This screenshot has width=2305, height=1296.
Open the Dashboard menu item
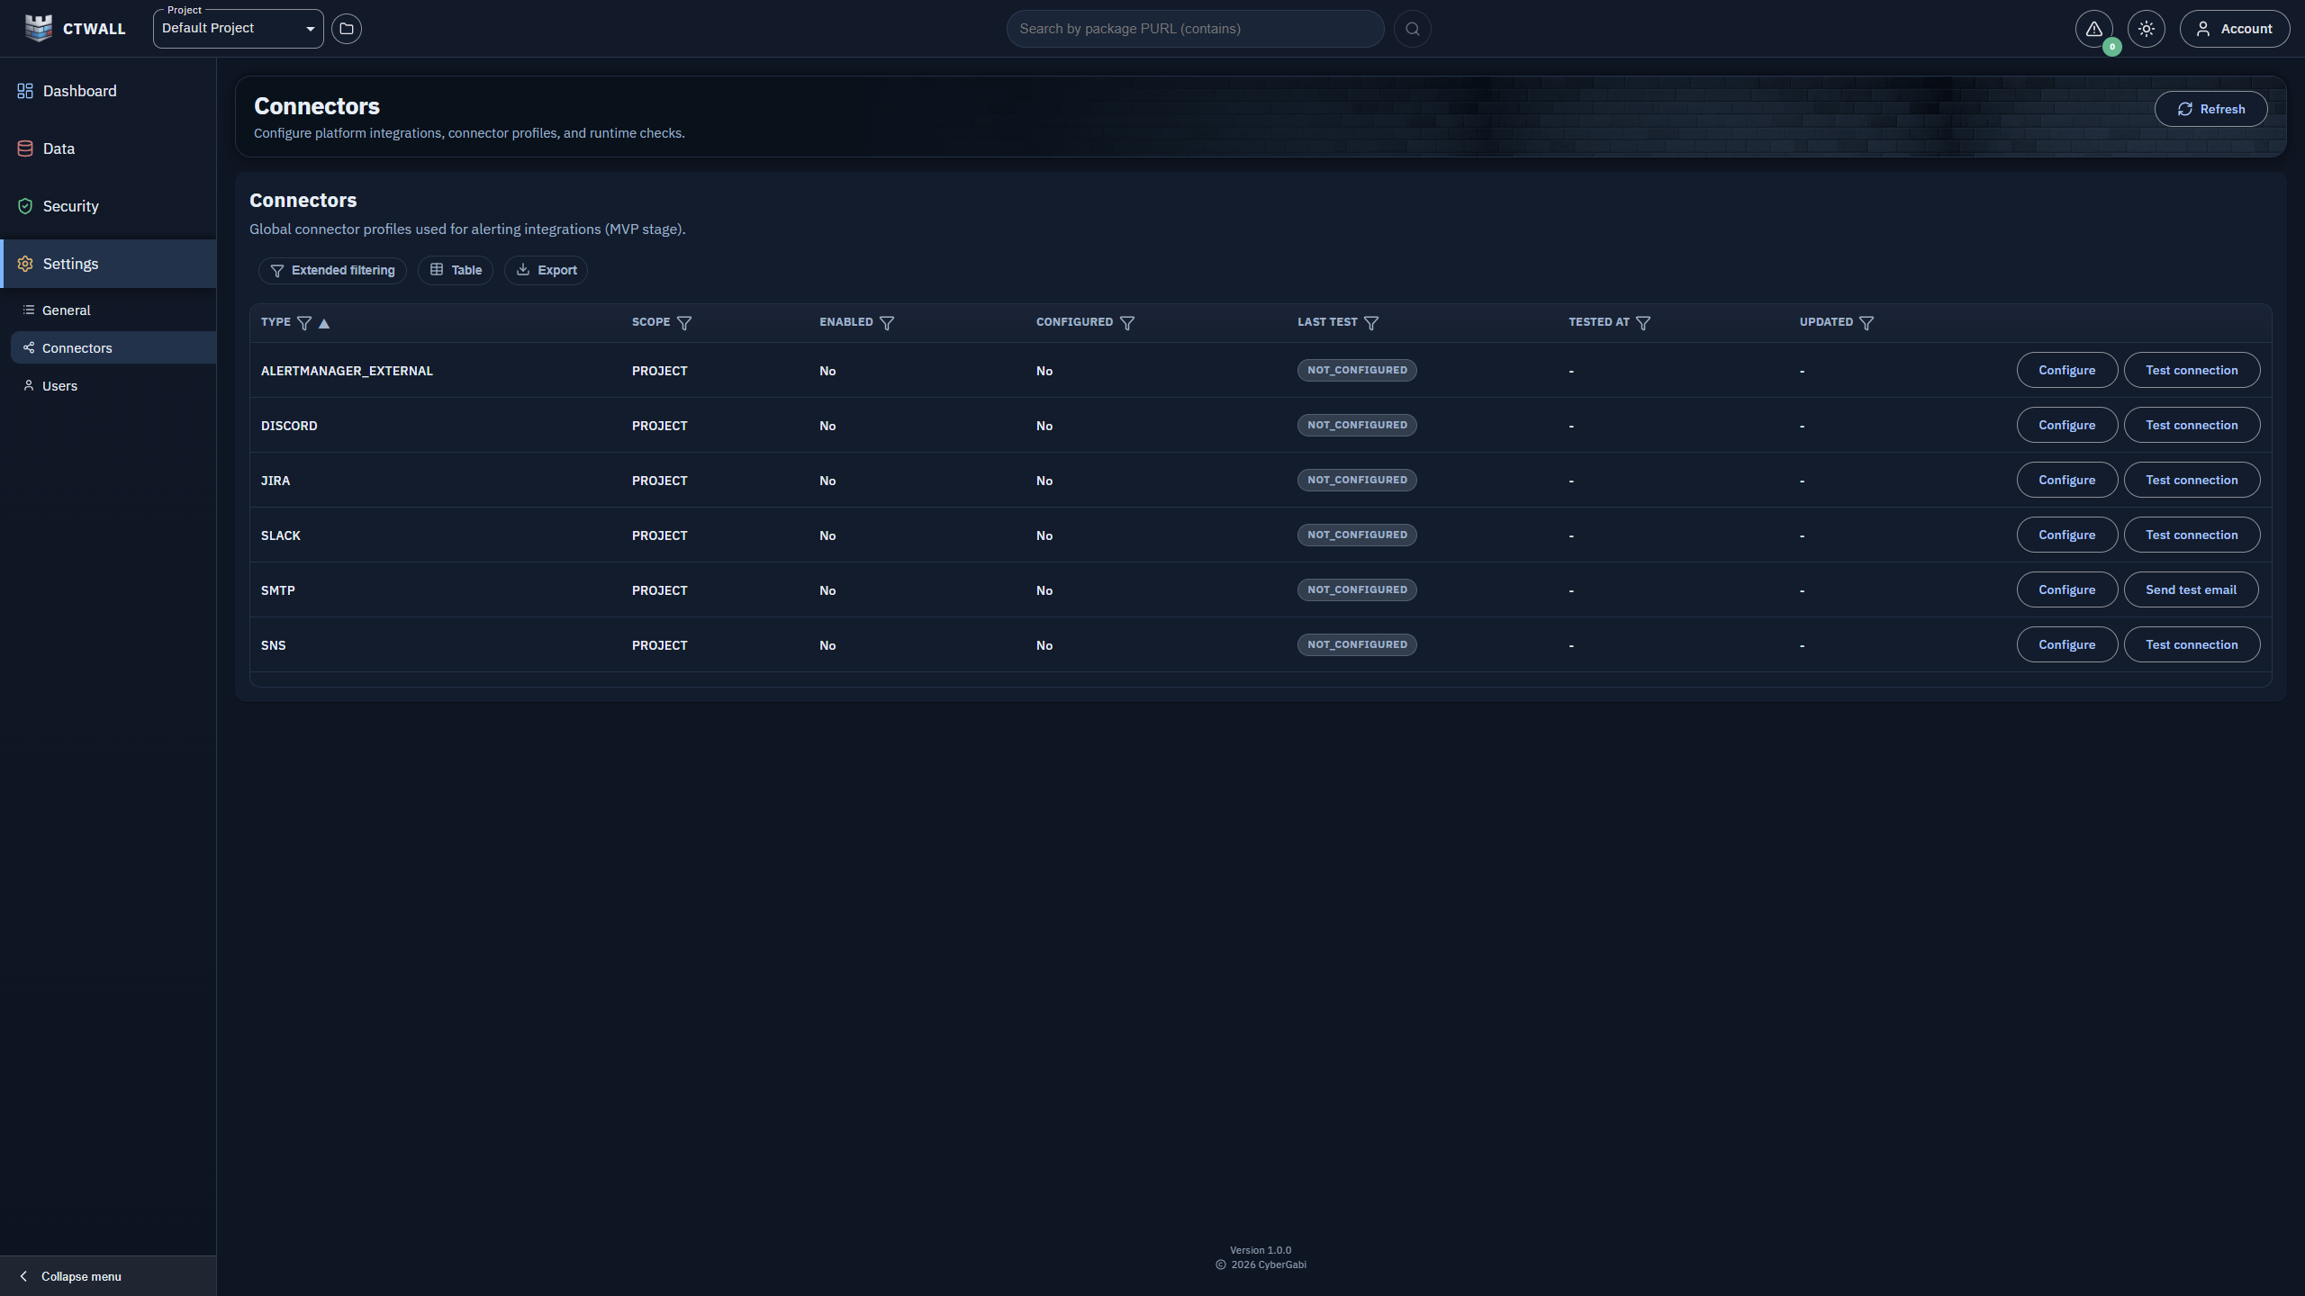[x=79, y=91]
